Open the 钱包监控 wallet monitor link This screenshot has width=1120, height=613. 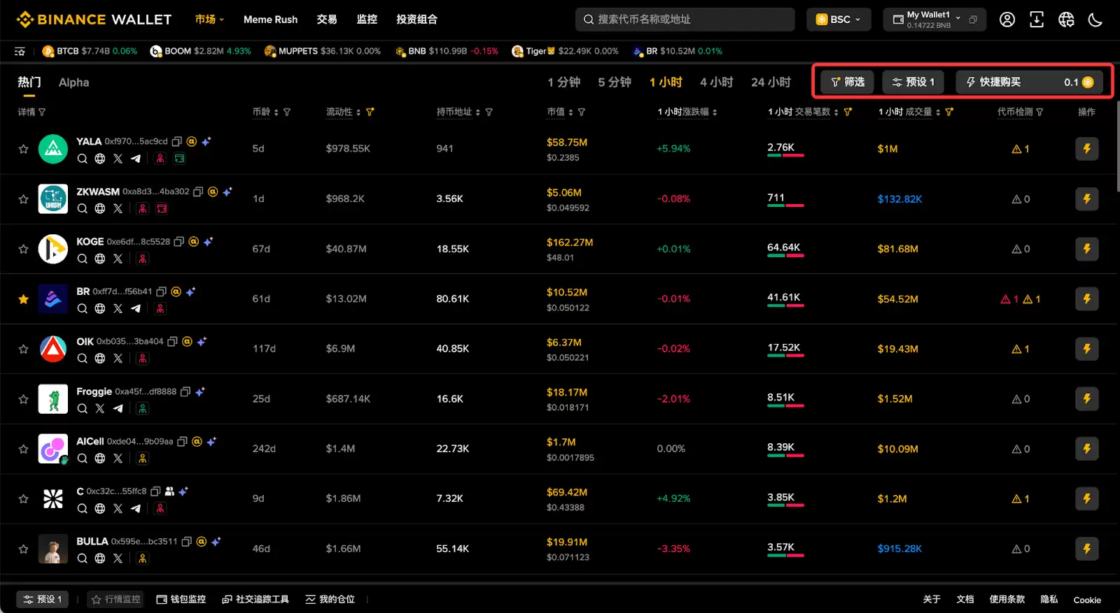coord(181,600)
